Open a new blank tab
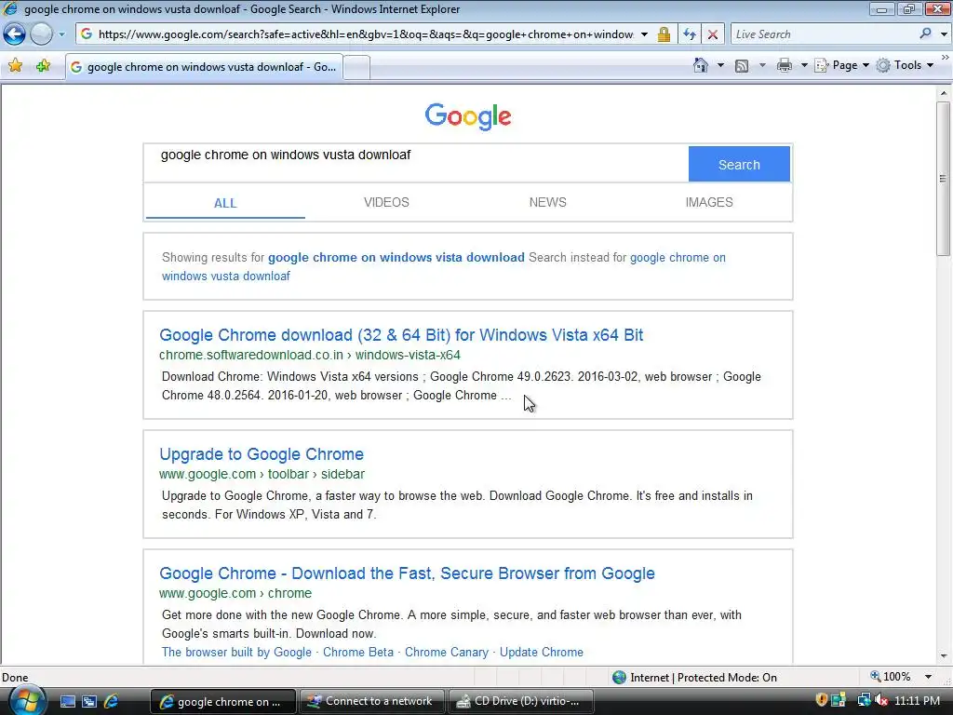 (356, 67)
